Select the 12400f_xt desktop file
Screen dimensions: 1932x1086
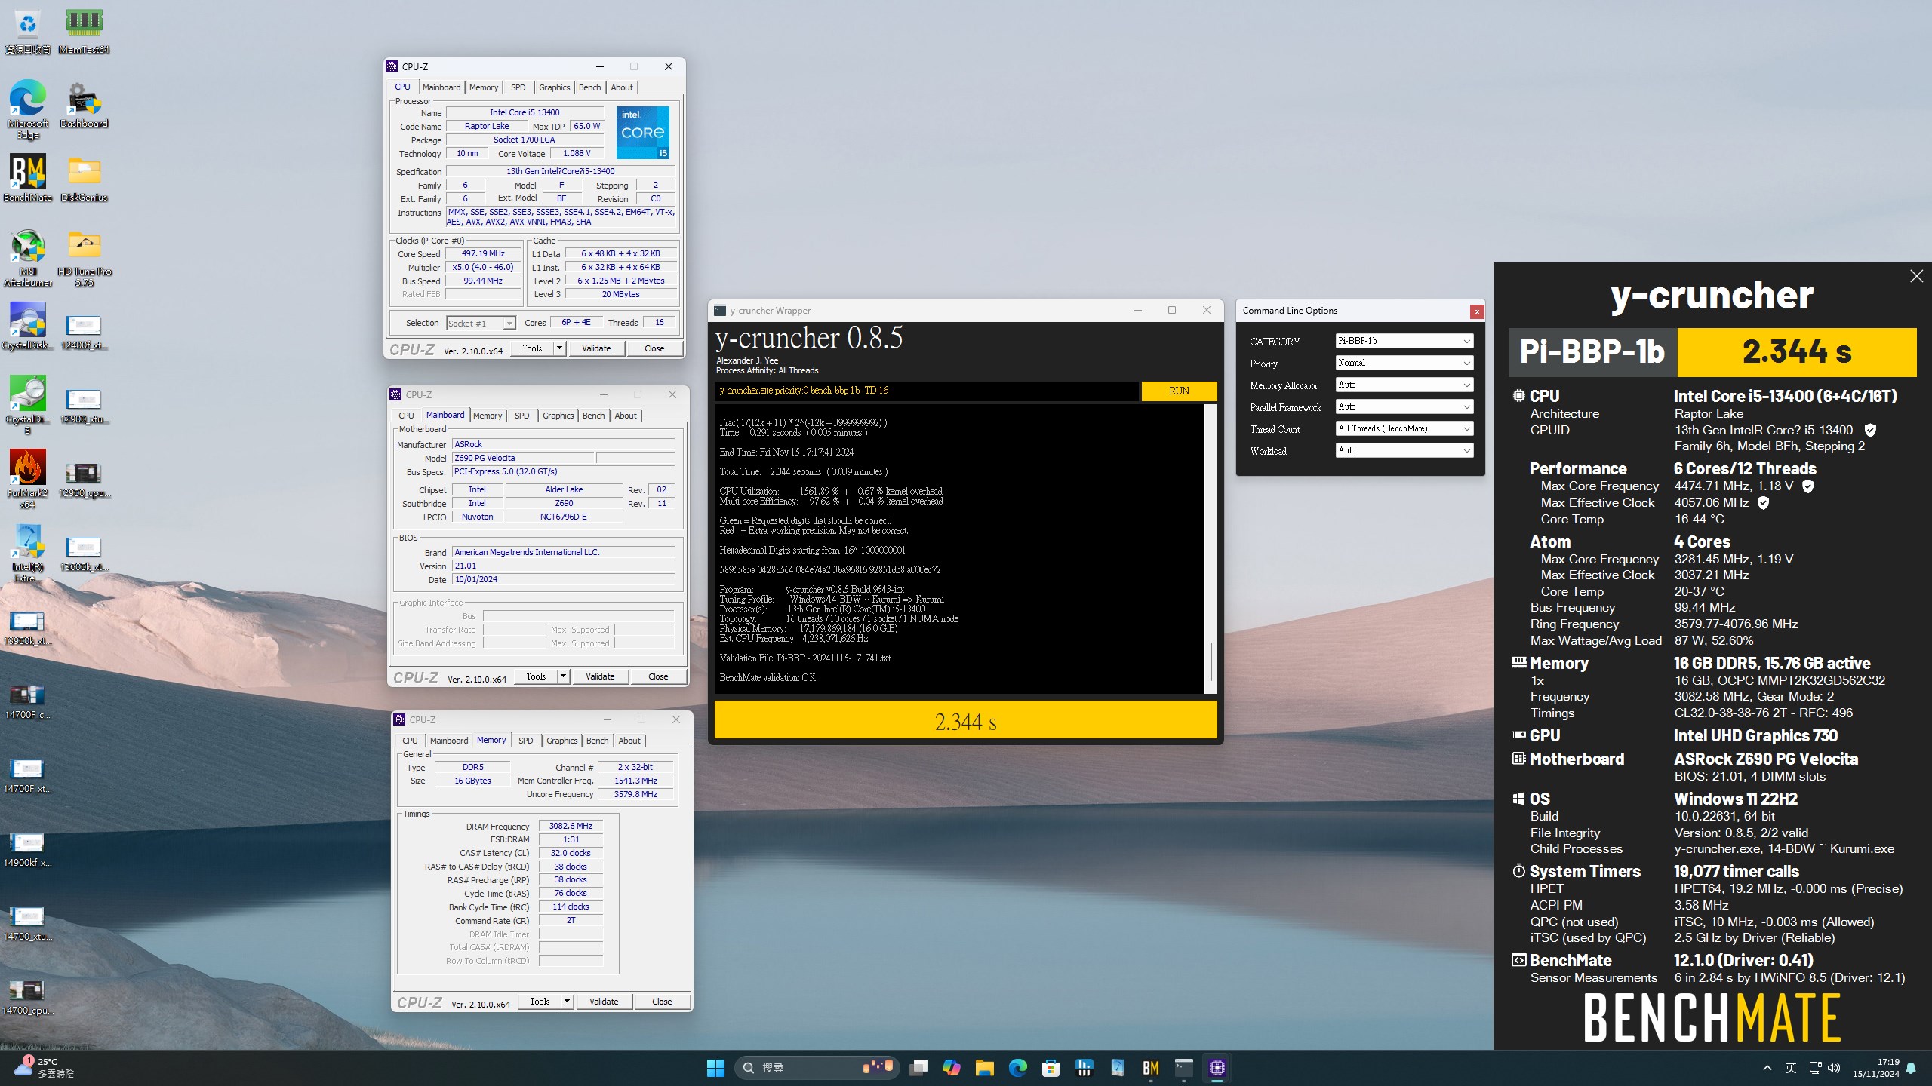[84, 332]
